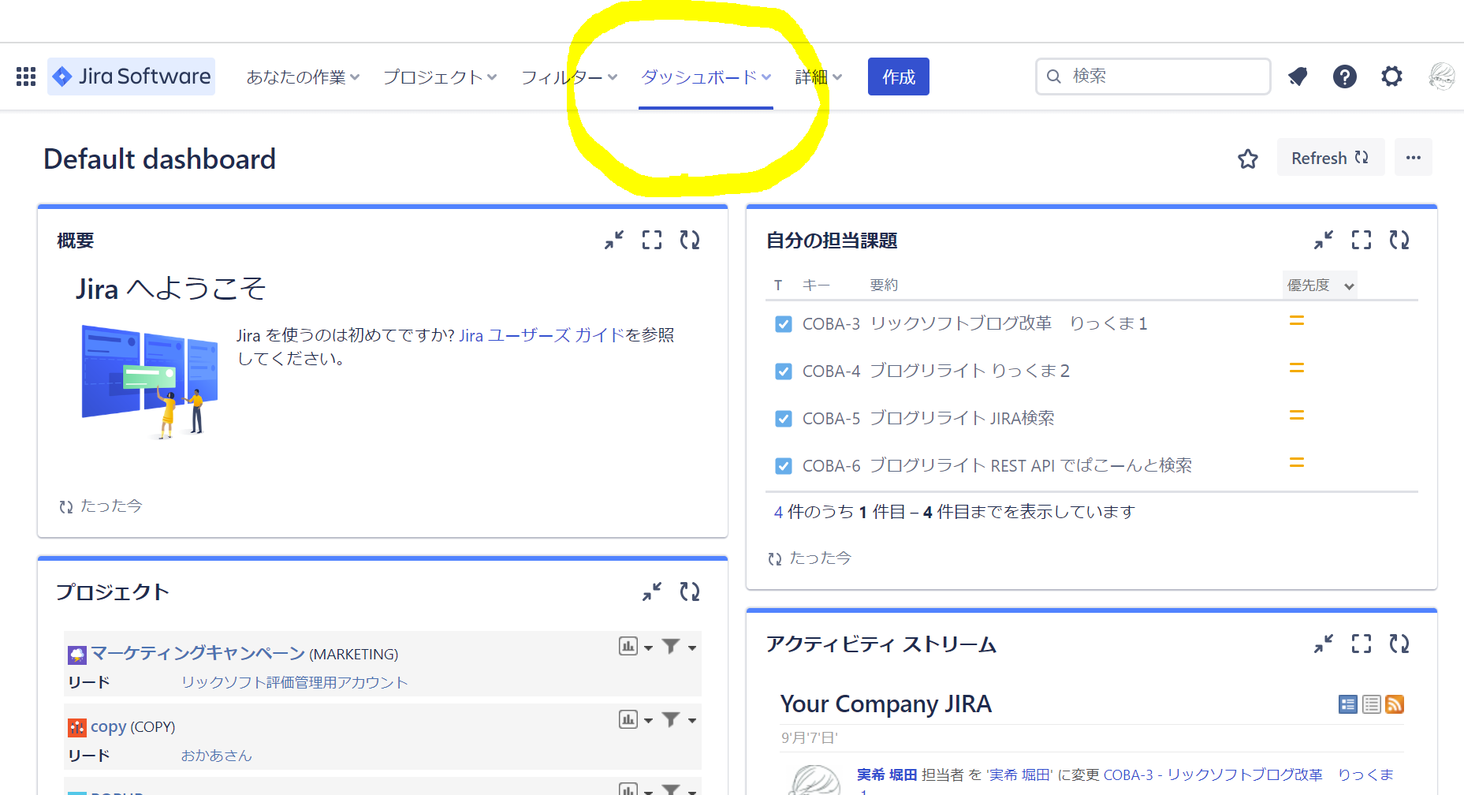Image resolution: width=1464 pixels, height=795 pixels.
Task: Minimize the アクティビティ ストリーム gadget
Action: [x=1324, y=644]
